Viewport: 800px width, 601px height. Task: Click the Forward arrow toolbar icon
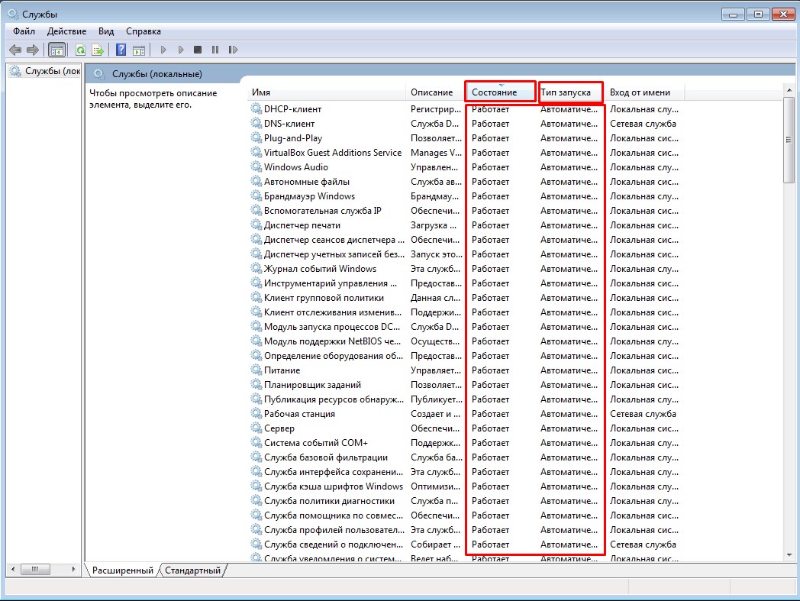[33, 50]
